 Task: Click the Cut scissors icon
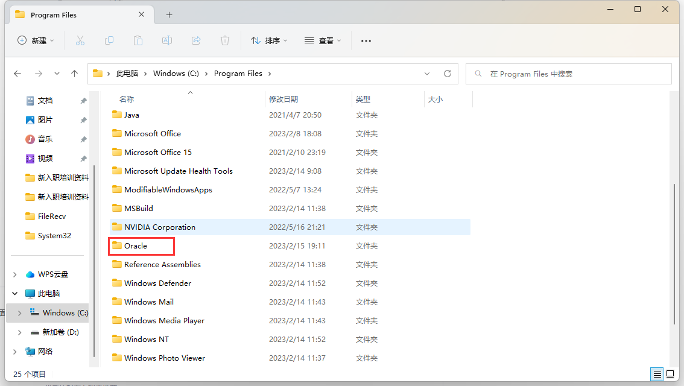click(x=80, y=40)
